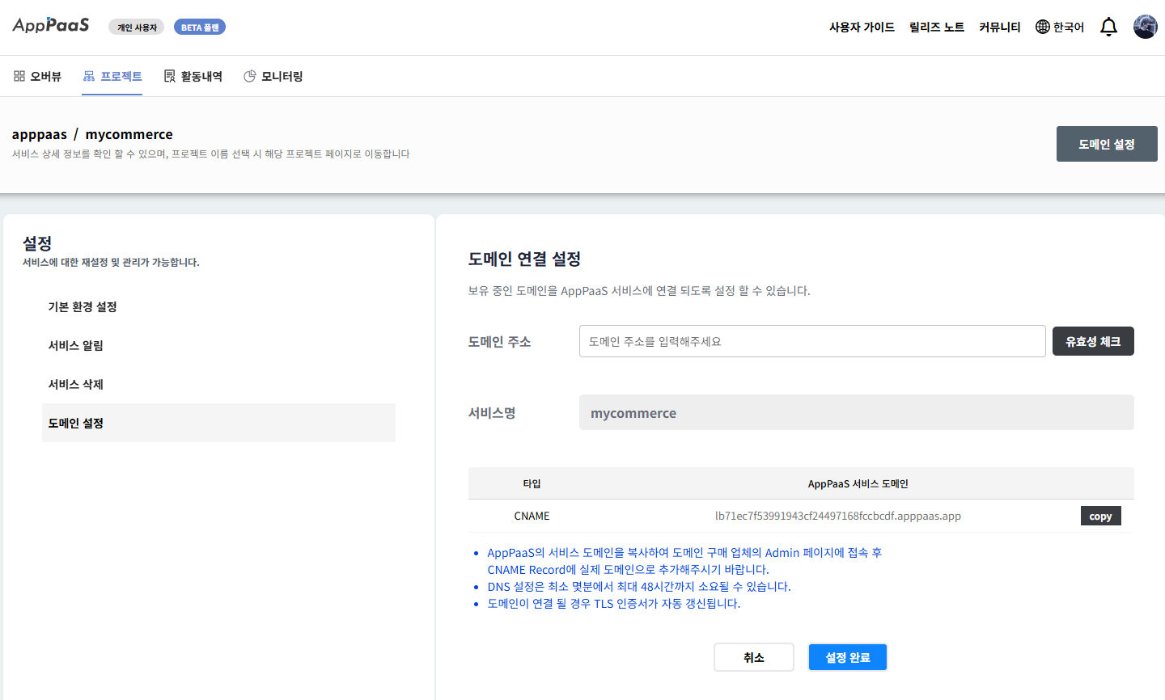
Task: Click the globe language icon
Action: [x=1043, y=27]
